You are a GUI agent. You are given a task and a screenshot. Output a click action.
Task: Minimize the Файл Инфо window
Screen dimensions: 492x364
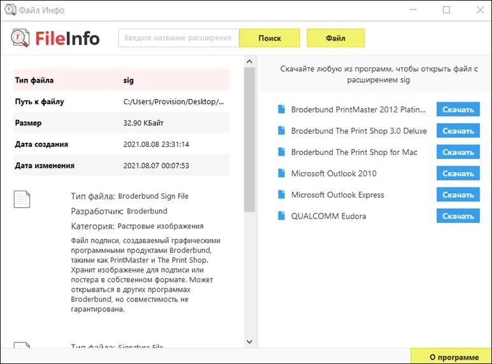413,10
